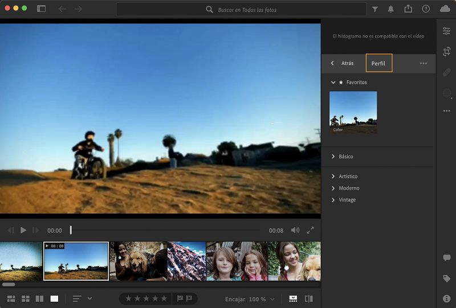Go forward with the right arrow
This screenshot has width=456, height=308.
(78, 9)
